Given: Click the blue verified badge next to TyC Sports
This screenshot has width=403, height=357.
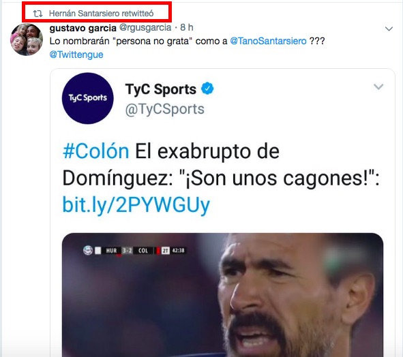Looking at the screenshot, I should pos(207,89).
